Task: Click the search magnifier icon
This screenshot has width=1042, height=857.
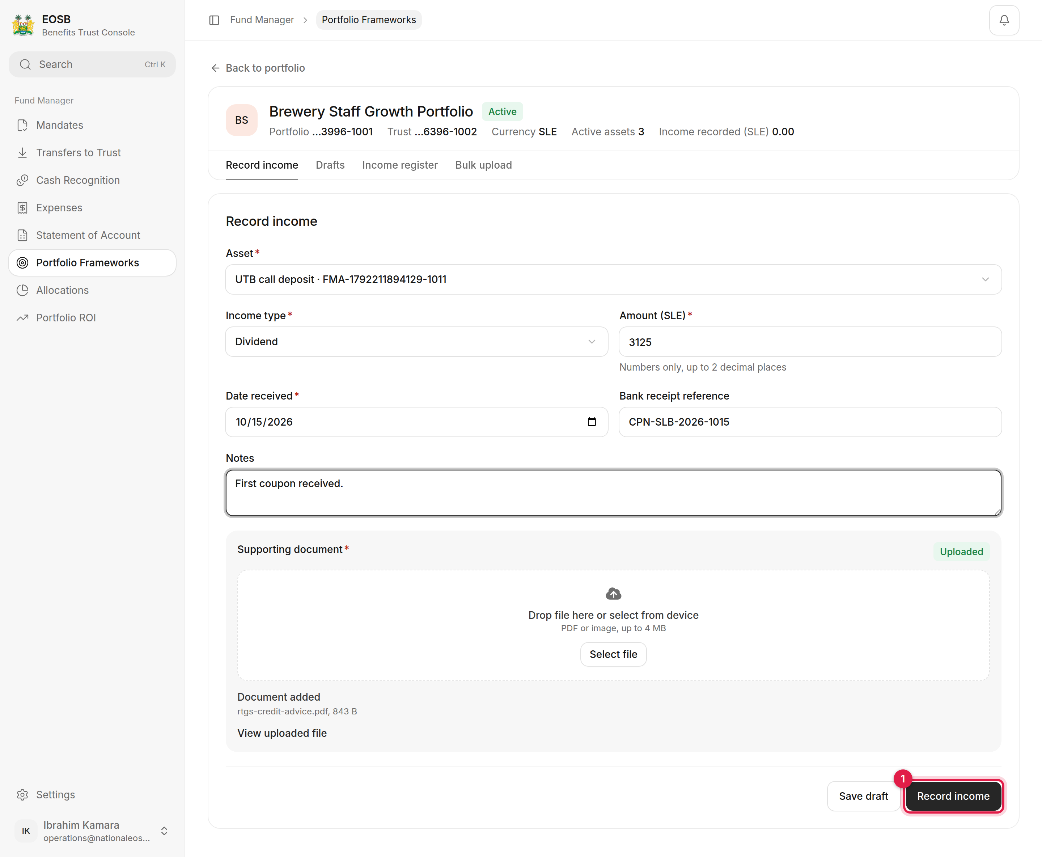Action: tap(25, 64)
